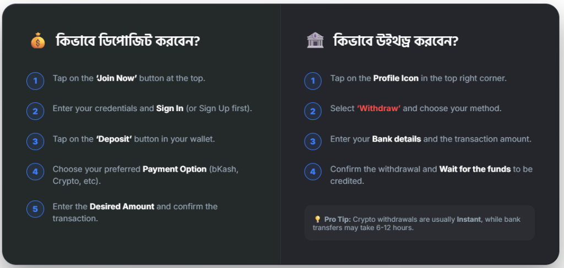Click the 'Profile Icon' bold text
Viewport: 564px width, 268px height.
(395, 78)
